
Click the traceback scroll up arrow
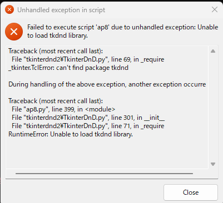pyautogui.click(x=213, y=51)
